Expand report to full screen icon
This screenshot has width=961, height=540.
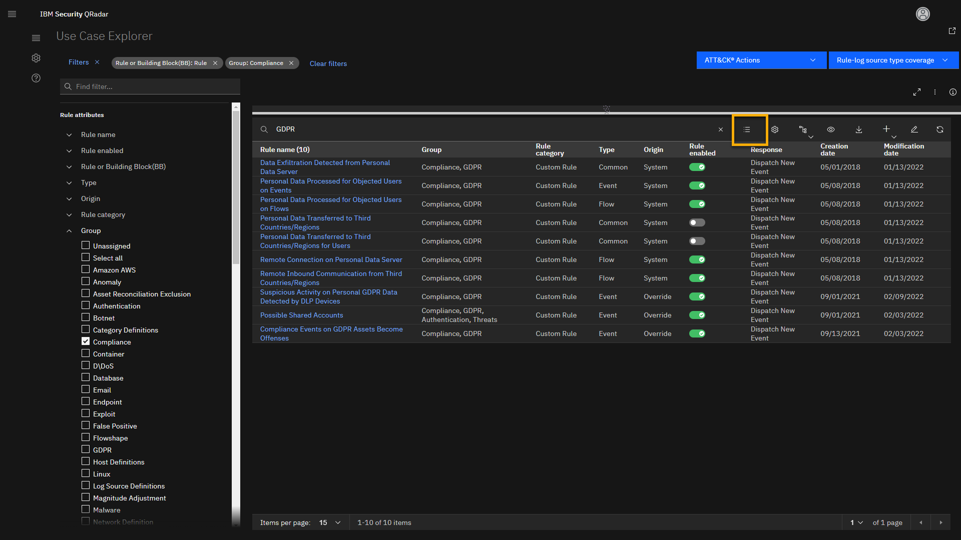tap(917, 92)
